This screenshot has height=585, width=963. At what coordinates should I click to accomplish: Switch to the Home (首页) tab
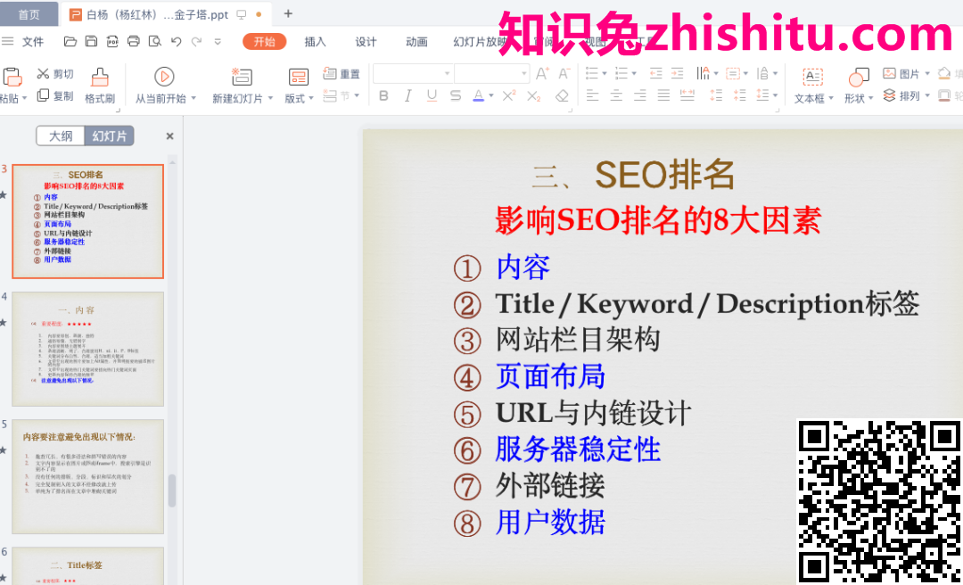point(29,15)
